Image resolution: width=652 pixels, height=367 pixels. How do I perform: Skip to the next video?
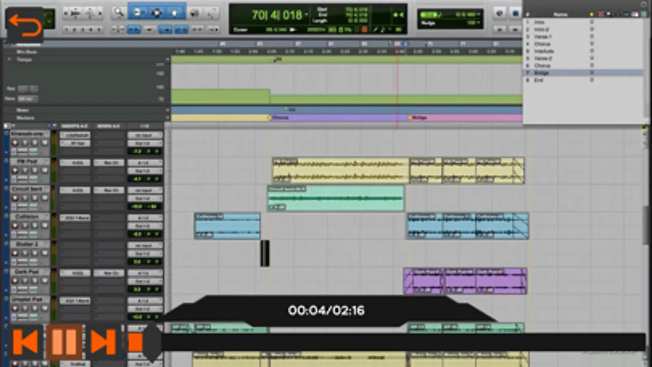[x=103, y=342]
